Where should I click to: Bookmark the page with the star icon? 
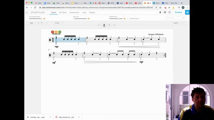160,7
